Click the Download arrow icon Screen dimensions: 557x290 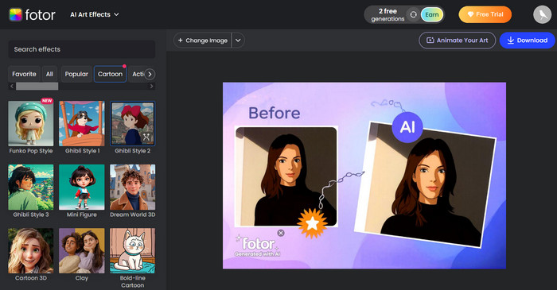[x=511, y=41]
